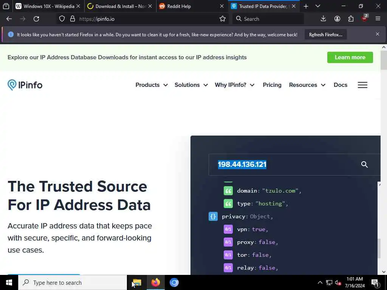Open the uBlock Origin extension icon

365,18
